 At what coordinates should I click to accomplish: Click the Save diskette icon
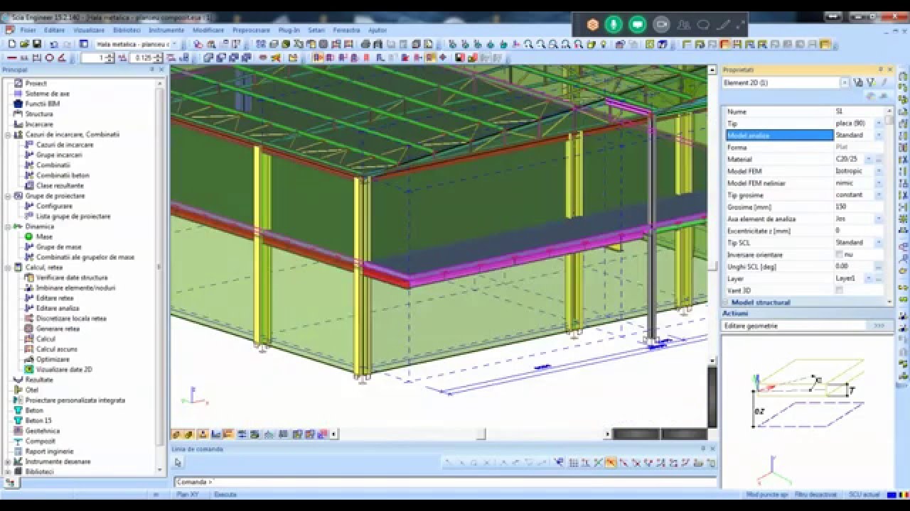(37, 44)
